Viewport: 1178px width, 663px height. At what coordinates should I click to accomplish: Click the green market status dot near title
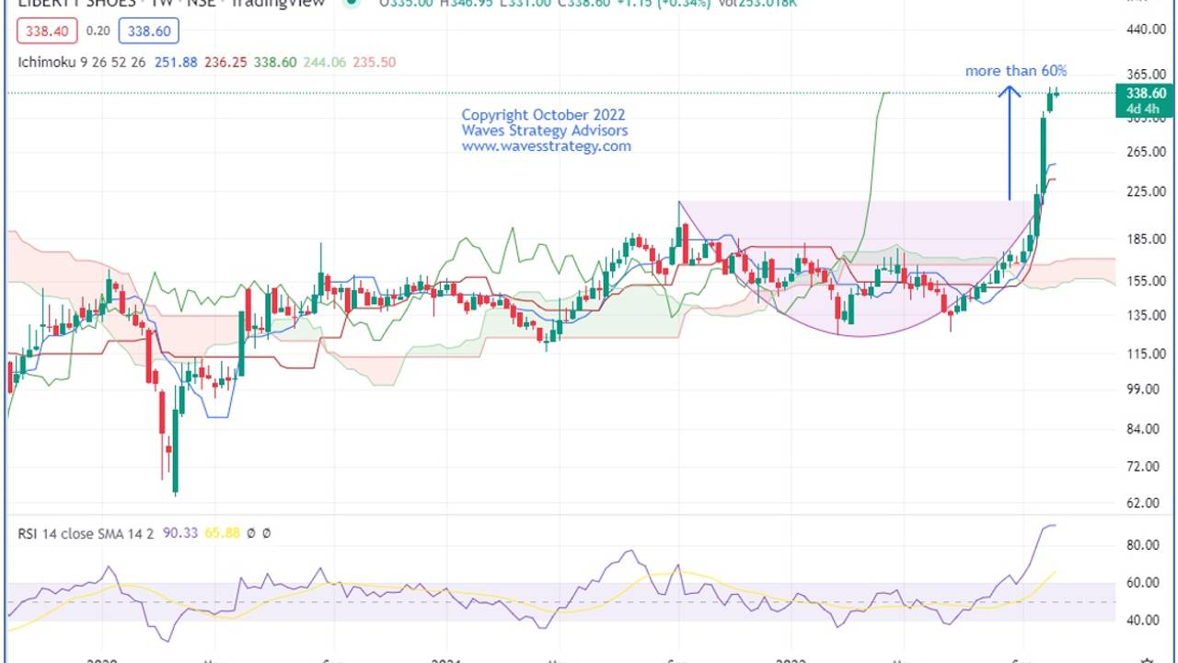(351, 3)
